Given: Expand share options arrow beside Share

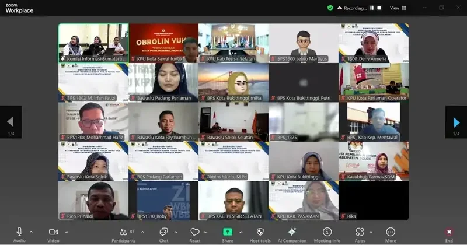Looking at the screenshot, I should (x=241, y=232).
